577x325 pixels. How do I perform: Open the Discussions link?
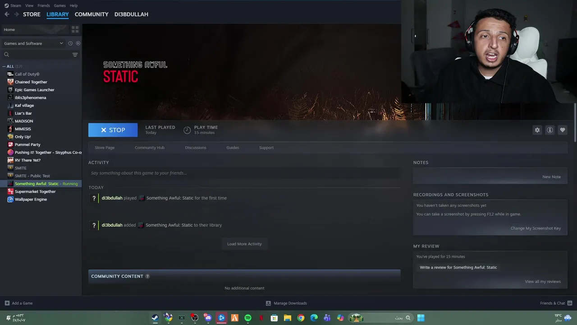196,148
